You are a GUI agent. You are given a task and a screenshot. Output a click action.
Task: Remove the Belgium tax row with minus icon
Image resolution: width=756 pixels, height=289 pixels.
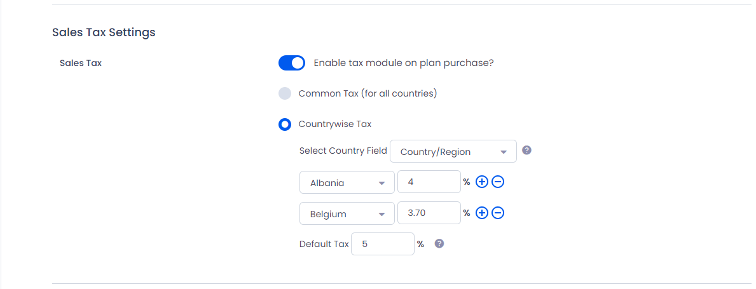498,213
